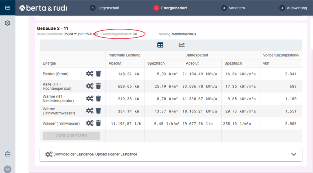The image size is (313, 173).
Task: Delete the Kälte (HT - Hochtemperatur) row
Action: [99, 86]
